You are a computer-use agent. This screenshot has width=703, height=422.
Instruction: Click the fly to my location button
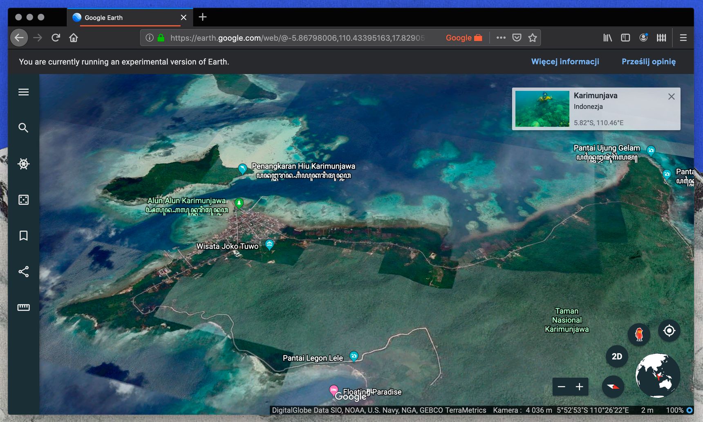tap(669, 330)
